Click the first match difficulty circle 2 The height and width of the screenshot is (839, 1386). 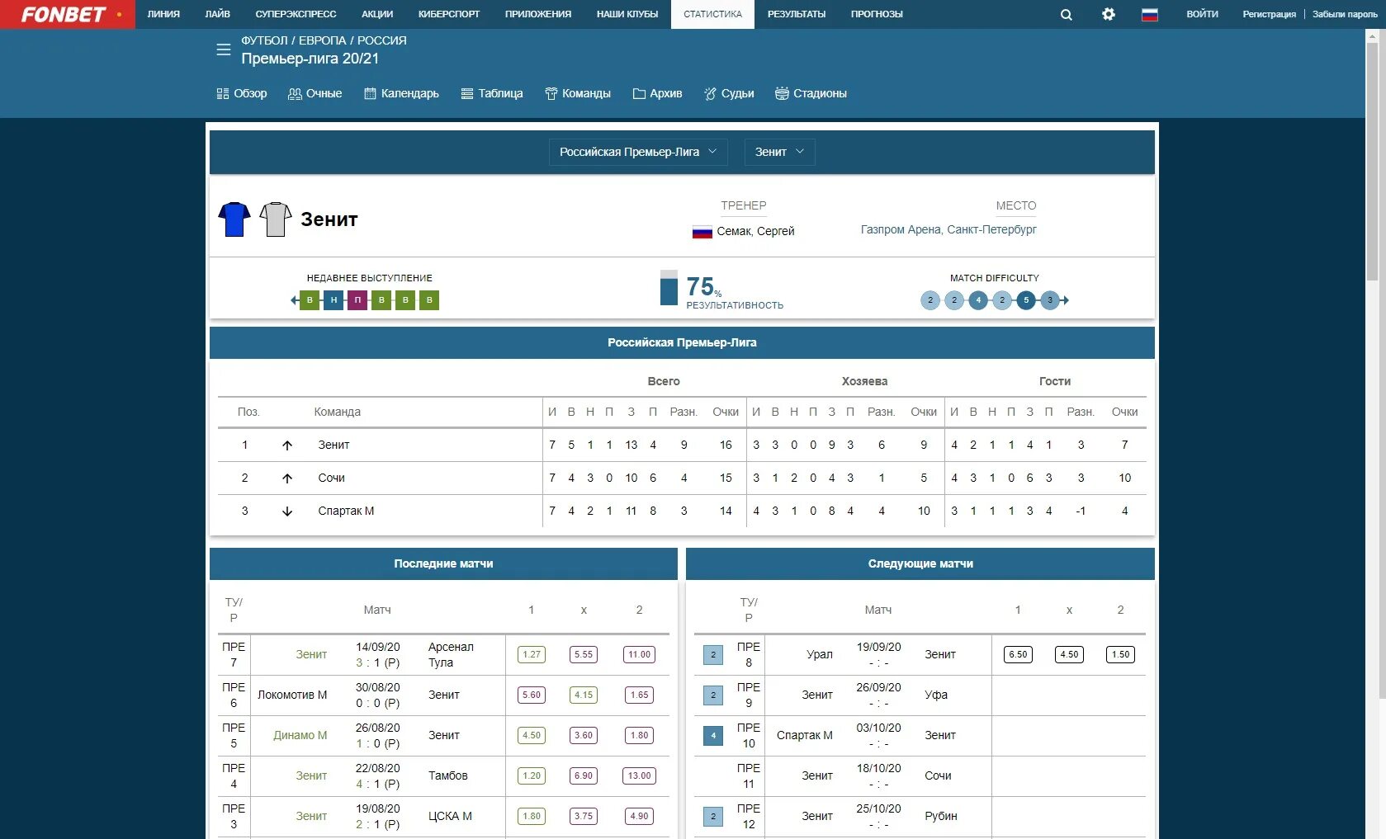pyautogui.click(x=930, y=300)
